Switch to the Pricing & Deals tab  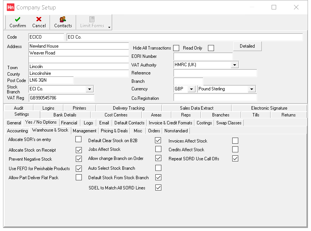coord(114,131)
